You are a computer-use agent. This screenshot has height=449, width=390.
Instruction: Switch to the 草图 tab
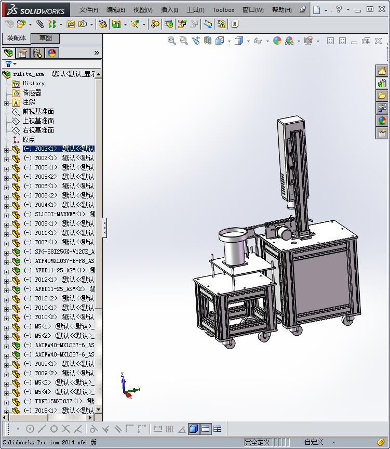[x=46, y=38]
